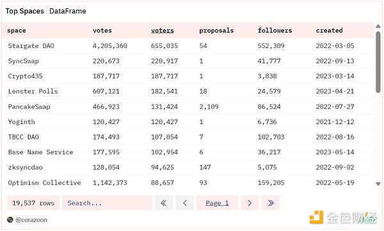Click the corazoon avatar icon
Viewport: 384px width, 231px height.
pyautogui.click(x=10, y=219)
